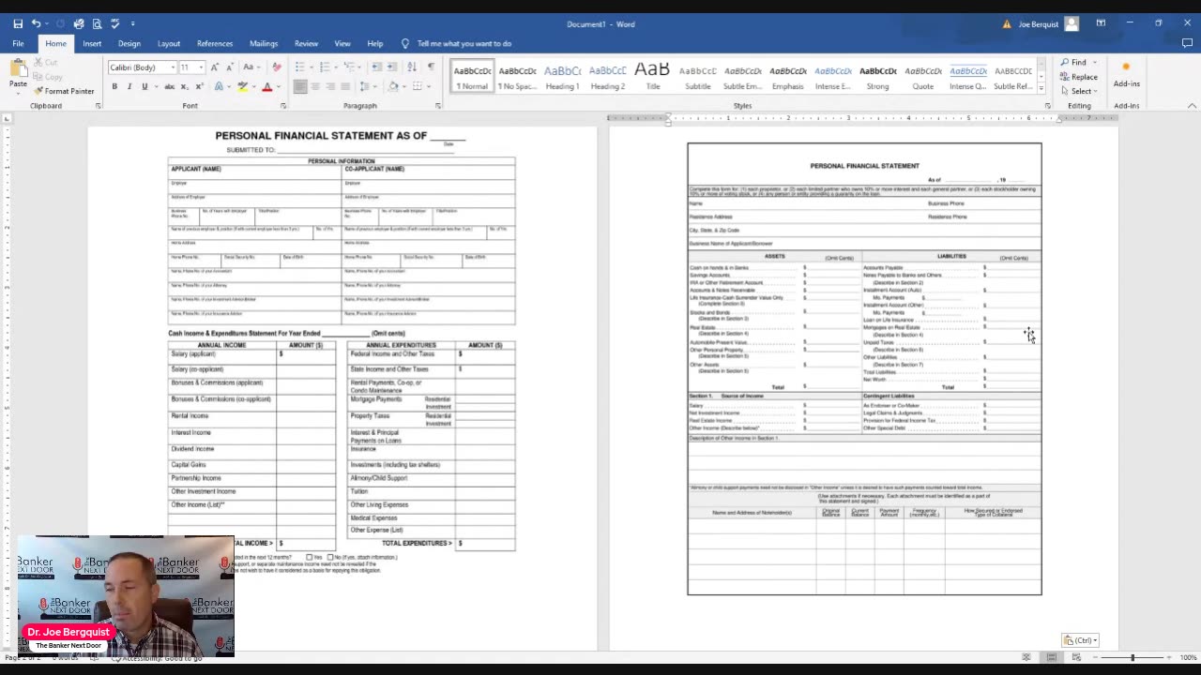Image resolution: width=1201 pixels, height=675 pixels.
Task: Sort the selected text A to Z
Action: pyautogui.click(x=412, y=67)
